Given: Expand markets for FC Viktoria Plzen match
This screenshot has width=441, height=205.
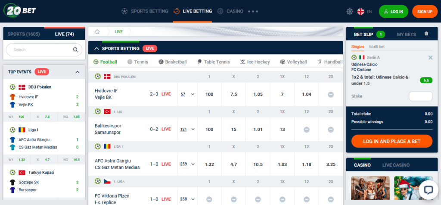Looking at the screenshot, I should pyautogui.click(x=193, y=199).
